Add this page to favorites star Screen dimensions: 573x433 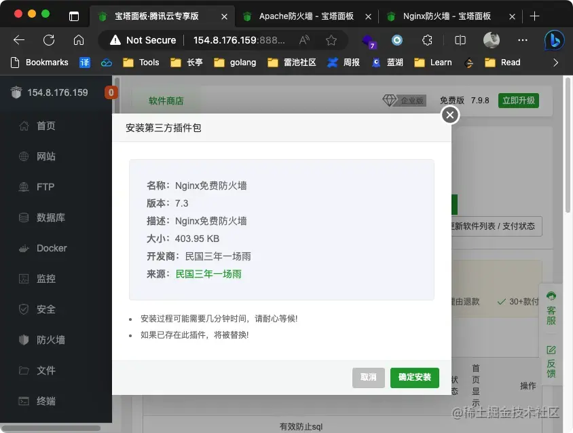pyautogui.click(x=331, y=40)
